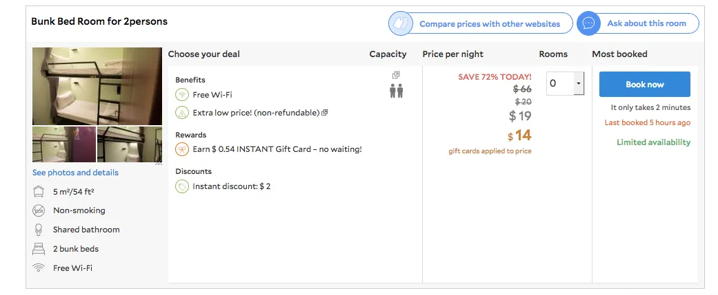Click the instant discount tag icon
The width and height of the screenshot is (718, 295).
pos(182,186)
